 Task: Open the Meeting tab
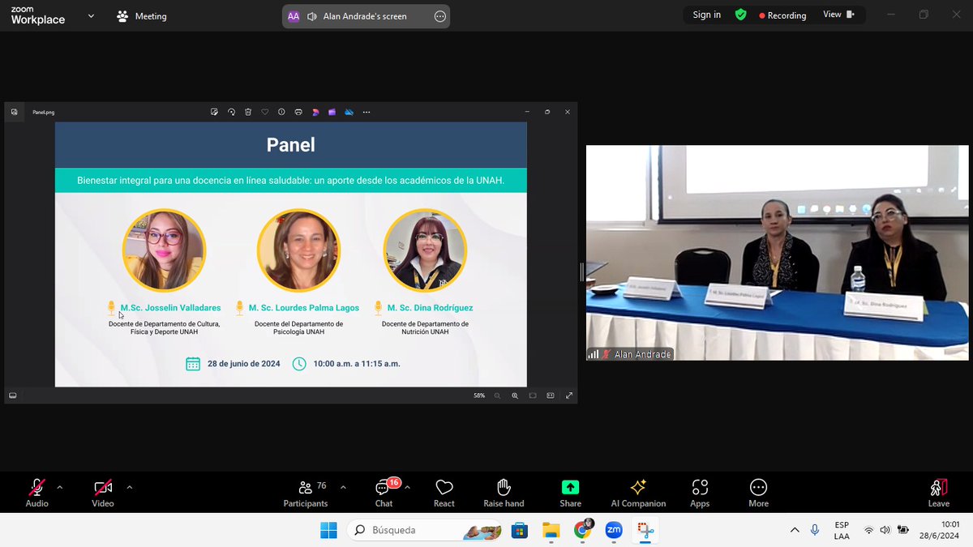point(142,16)
